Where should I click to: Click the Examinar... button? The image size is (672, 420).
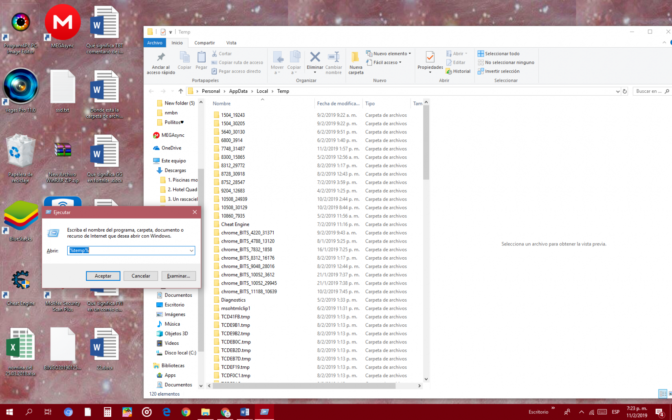[178, 276]
